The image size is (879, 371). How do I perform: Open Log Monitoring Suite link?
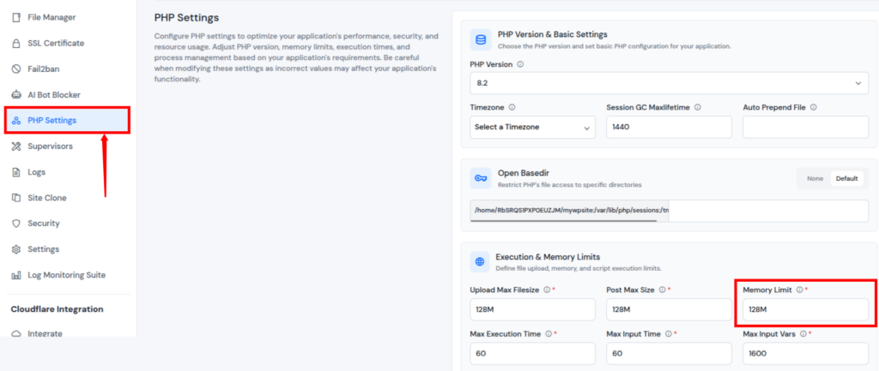66,275
